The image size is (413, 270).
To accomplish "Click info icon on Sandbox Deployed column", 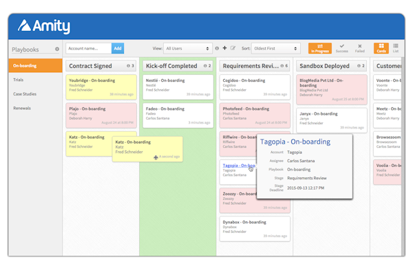I will 359,66.
